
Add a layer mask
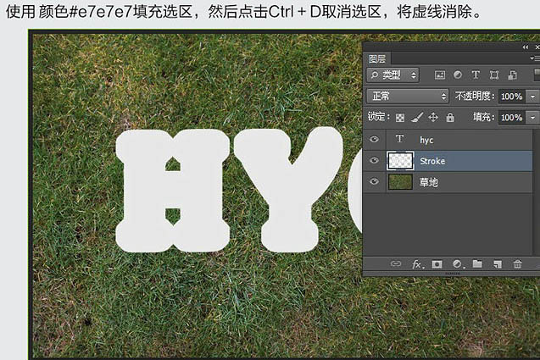pyautogui.click(x=437, y=264)
